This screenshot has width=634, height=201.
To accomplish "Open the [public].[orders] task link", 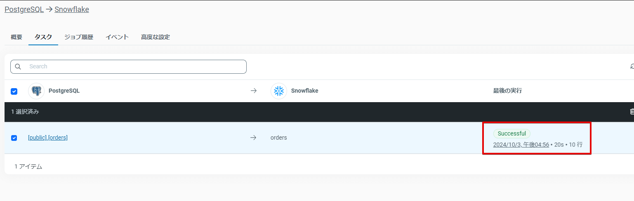I will 48,138.
